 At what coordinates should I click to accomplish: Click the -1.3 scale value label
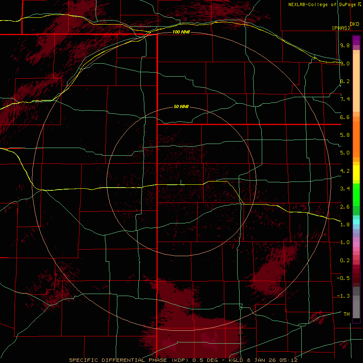click(343, 296)
